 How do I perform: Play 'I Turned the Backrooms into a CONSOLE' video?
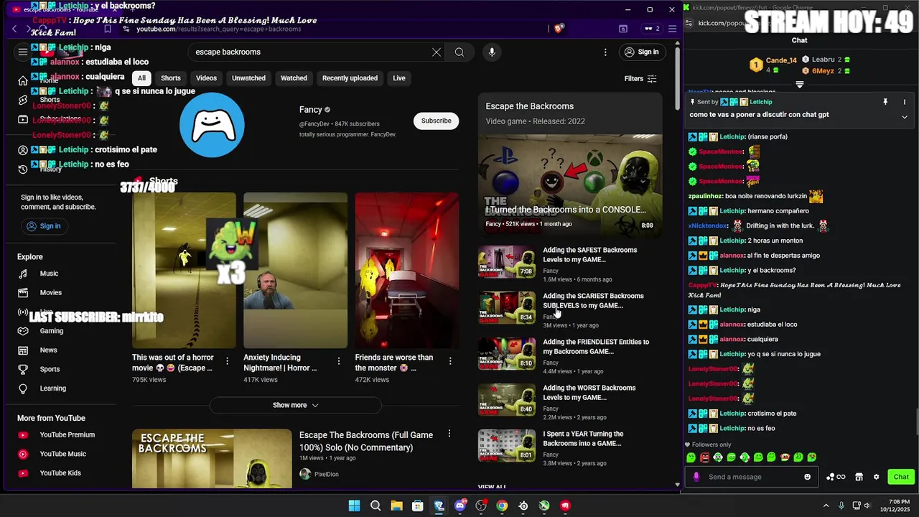570,185
